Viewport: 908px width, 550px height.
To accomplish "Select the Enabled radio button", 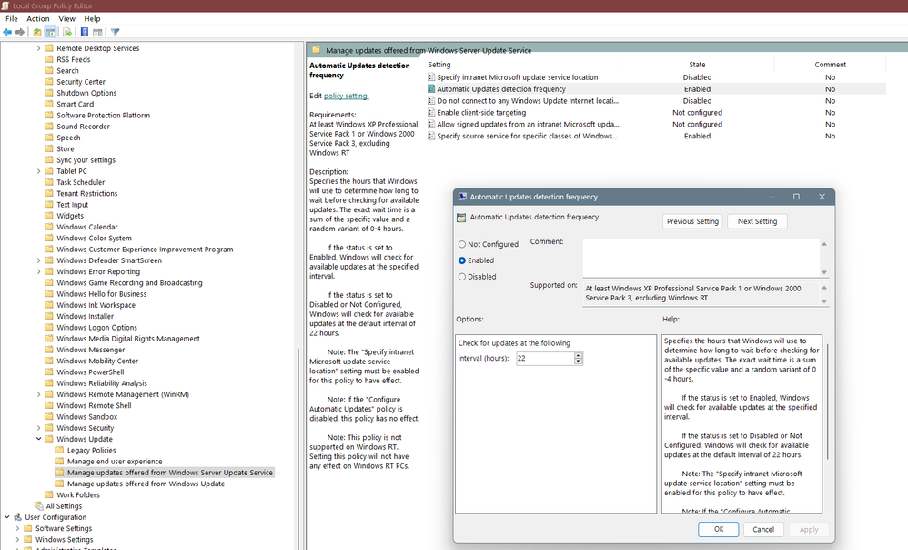I will (462, 260).
